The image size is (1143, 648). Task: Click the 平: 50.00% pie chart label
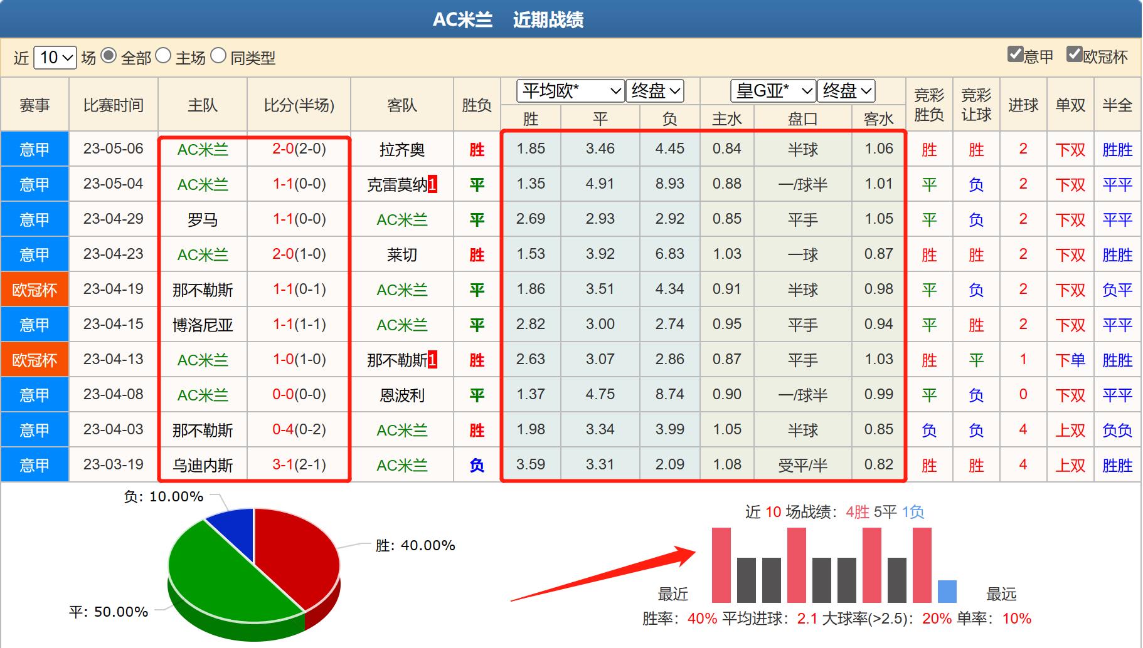[109, 612]
